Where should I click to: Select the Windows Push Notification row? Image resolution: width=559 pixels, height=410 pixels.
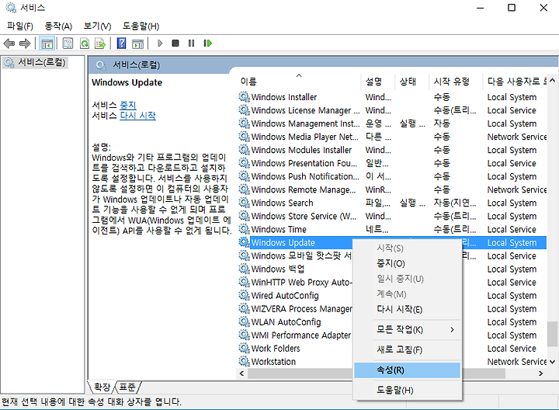pyautogui.click(x=391, y=176)
